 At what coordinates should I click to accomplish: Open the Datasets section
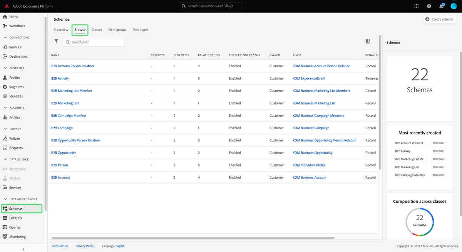point(15,218)
